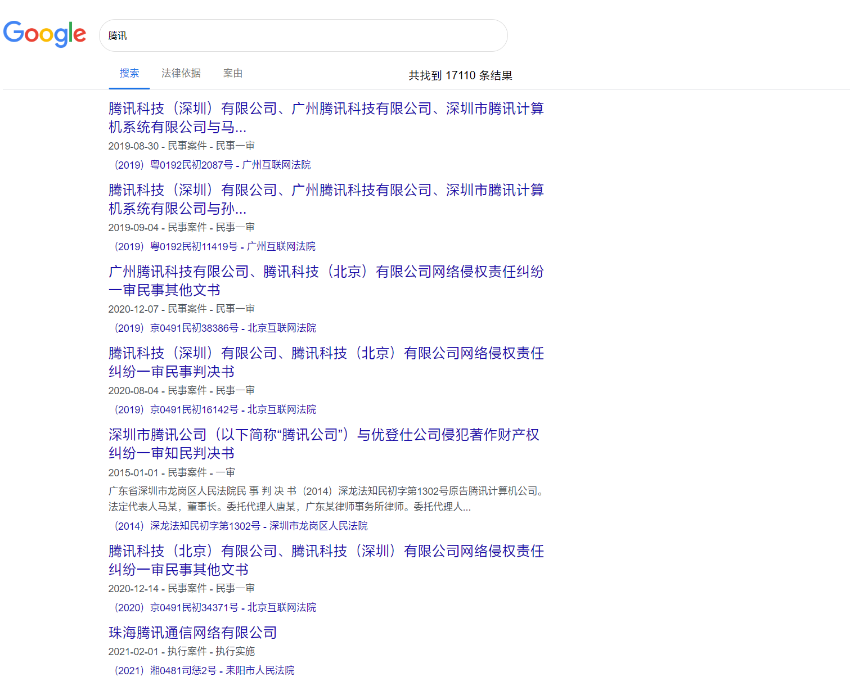This screenshot has height=681, width=850.
Task: Open case number 京0491民初38386号 link
Action: (x=215, y=328)
